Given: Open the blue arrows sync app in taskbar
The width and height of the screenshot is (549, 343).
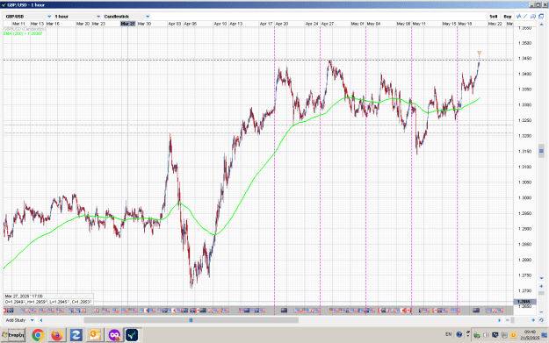Looking at the screenshot, I should [76, 335].
